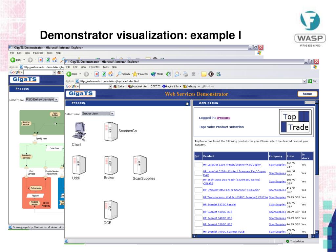
Task: Click the Application panel scroll down arrow
Action: pos(317,232)
